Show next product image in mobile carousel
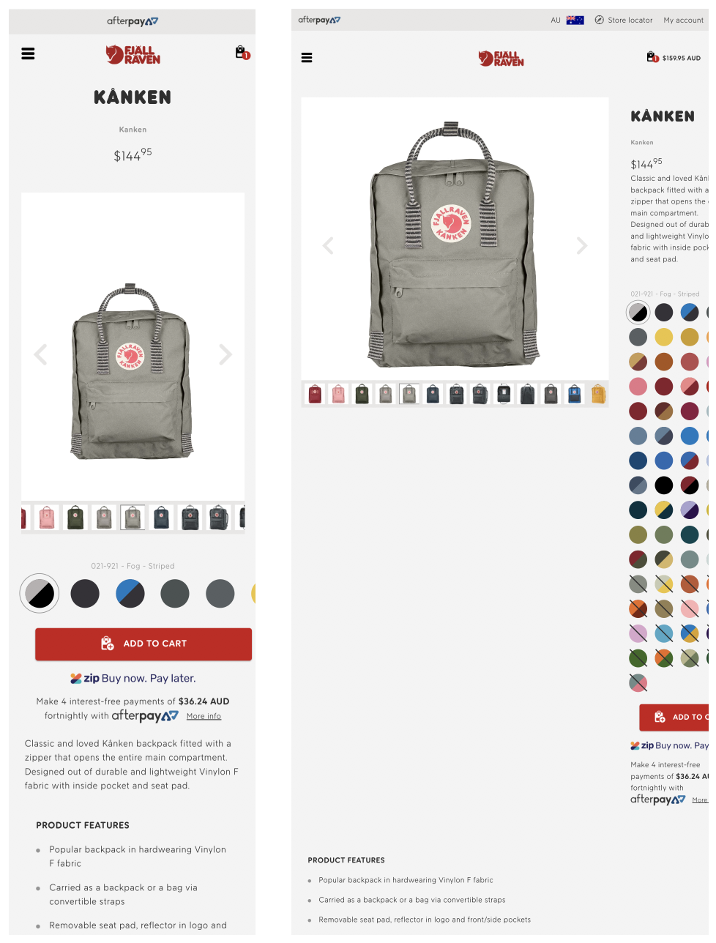The width and height of the screenshot is (716, 943). [x=225, y=355]
